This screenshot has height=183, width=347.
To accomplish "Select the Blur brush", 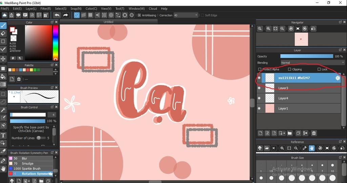I will tap(30, 159).
